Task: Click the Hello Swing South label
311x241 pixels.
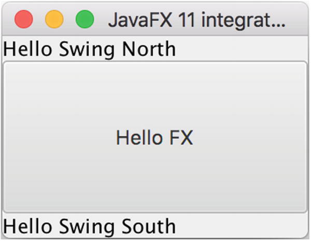Action: tap(89, 227)
